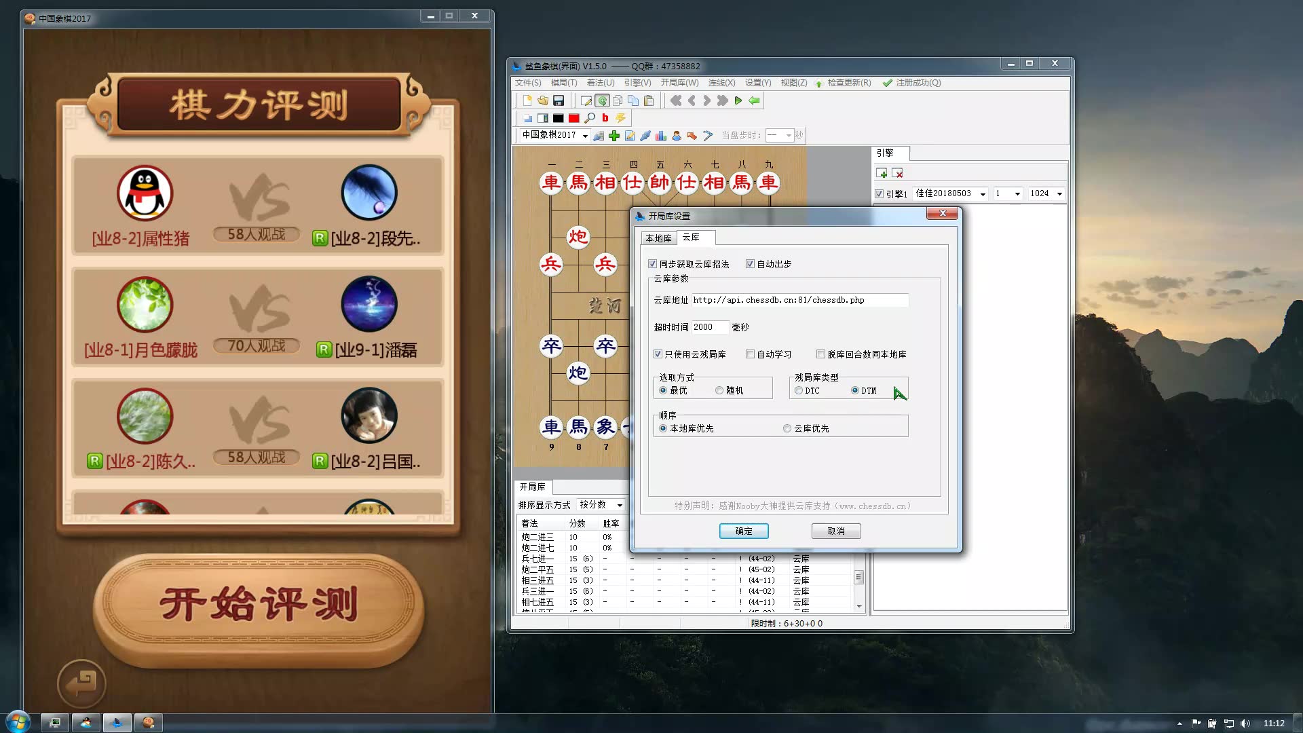Step forward one move arrow
The width and height of the screenshot is (1303, 733).
coord(707,100)
